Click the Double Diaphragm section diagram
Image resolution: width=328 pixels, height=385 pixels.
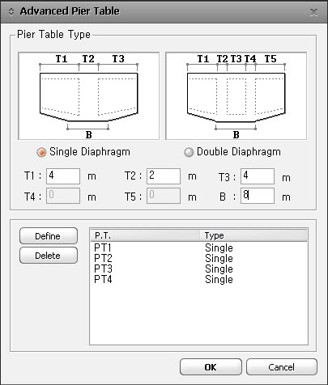click(236, 96)
